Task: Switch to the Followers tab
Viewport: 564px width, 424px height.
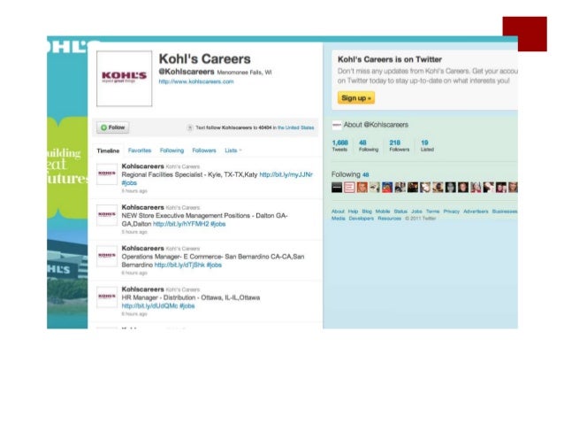Action: [x=204, y=150]
